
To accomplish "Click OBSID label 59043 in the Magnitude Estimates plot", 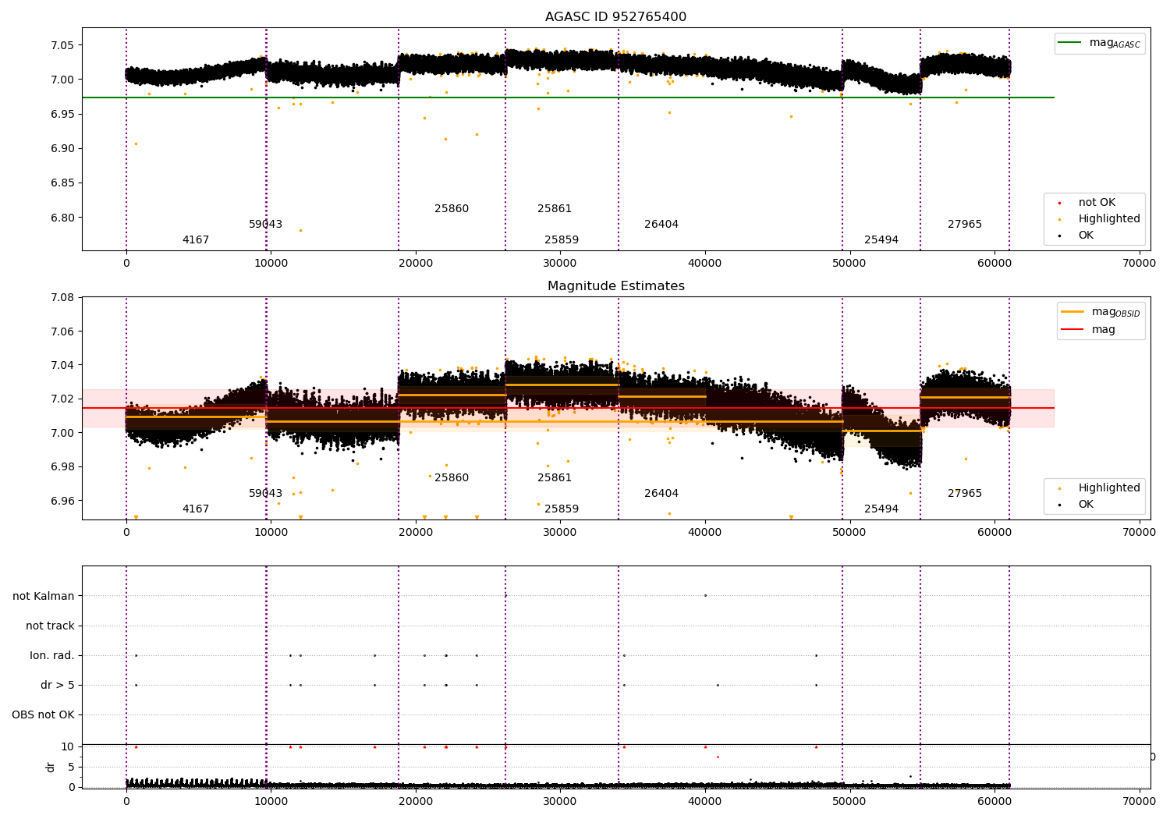I will 265,494.
